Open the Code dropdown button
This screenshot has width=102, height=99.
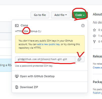pyautogui.click(x=80, y=15)
